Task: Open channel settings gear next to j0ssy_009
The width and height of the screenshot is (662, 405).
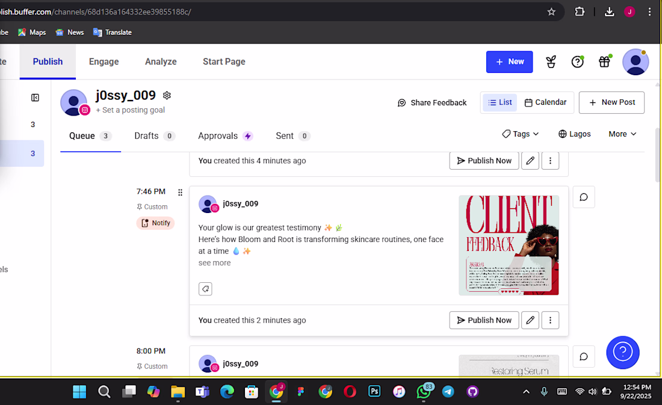Action: (167, 96)
